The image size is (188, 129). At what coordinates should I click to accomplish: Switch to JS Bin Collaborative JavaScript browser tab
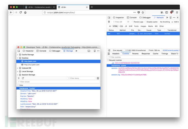(x=40, y=7)
